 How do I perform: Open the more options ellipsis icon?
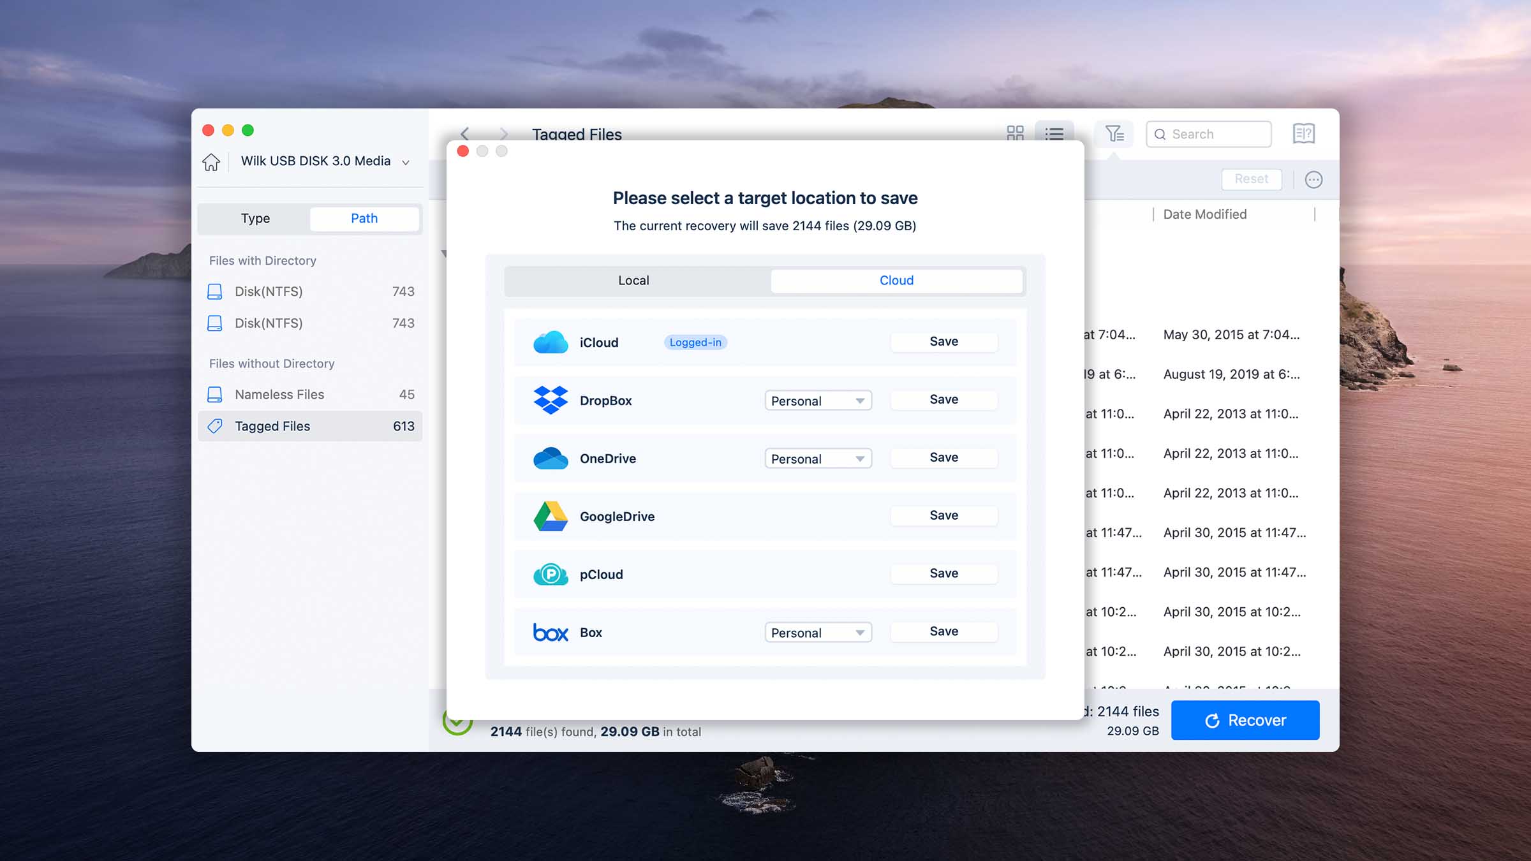click(x=1313, y=180)
